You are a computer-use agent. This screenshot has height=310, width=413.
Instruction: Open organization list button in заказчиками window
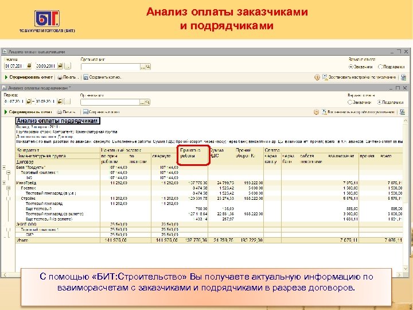143,67
